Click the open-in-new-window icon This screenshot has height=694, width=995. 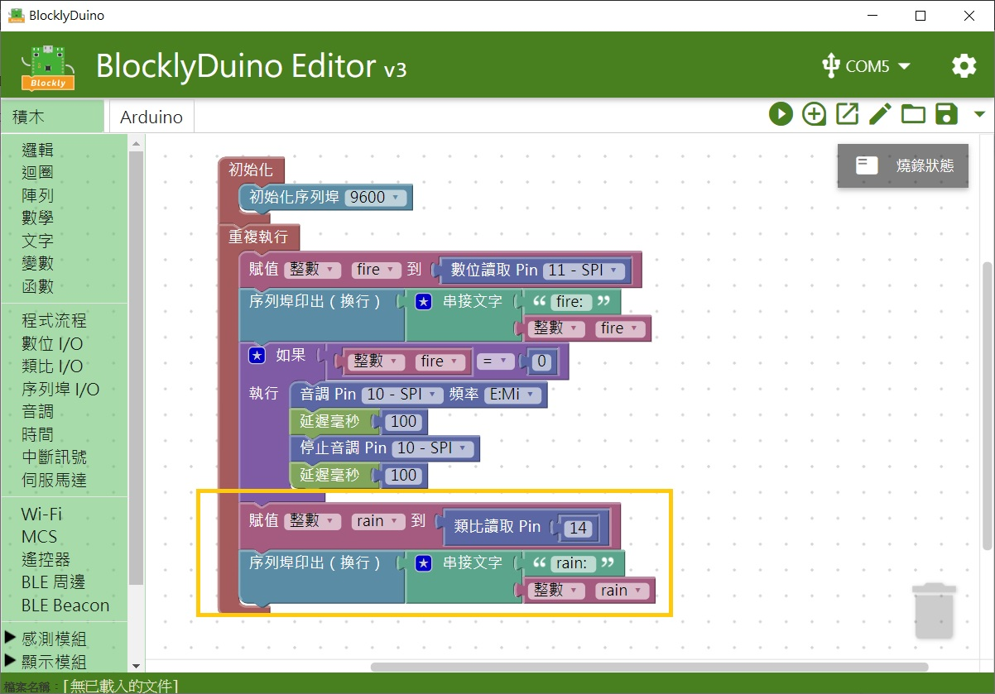(847, 114)
